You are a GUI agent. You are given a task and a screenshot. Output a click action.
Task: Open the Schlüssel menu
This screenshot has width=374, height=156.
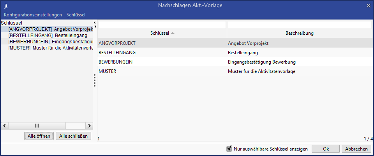tap(76, 15)
